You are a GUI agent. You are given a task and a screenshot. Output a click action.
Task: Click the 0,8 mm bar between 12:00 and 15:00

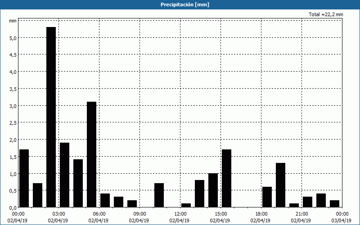(x=199, y=193)
